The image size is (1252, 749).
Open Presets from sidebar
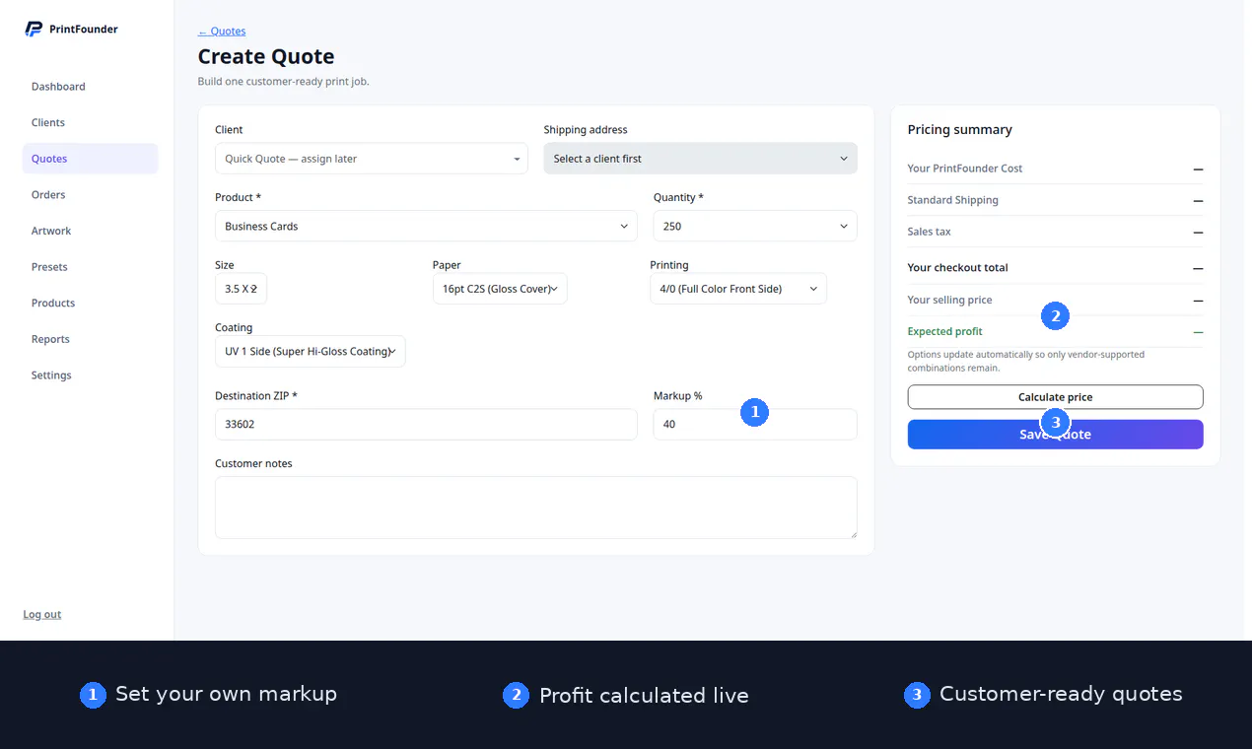pyautogui.click(x=49, y=267)
